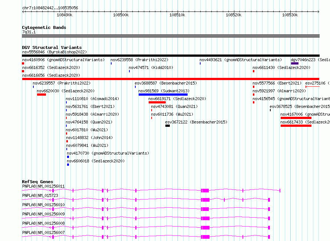Screen dimensions: 330x241
Task: Click the RefSeq Genes track title
Action: [38, 182]
